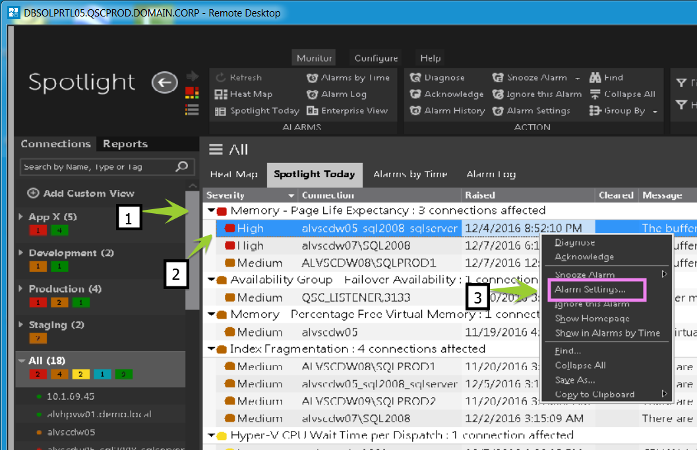This screenshot has width=697, height=450.
Task: Open the Configure ribbon tab
Action: pyautogui.click(x=376, y=58)
